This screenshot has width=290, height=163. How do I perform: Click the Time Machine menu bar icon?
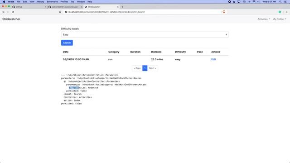pyautogui.click(x=244, y=2)
